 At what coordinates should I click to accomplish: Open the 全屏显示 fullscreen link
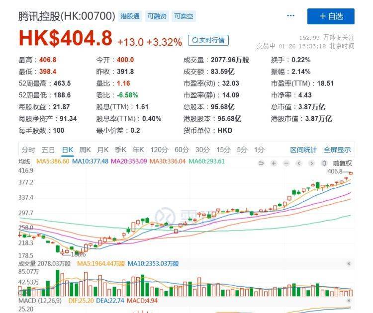337,150
